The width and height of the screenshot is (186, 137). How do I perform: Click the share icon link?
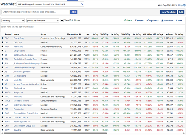[128, 21]
